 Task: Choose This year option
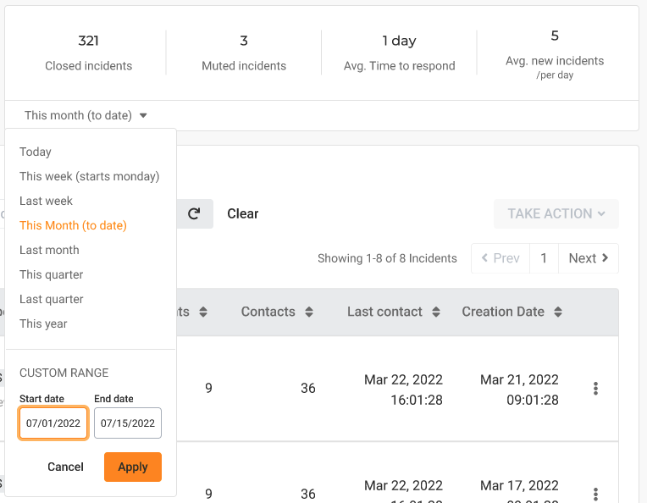43,324
